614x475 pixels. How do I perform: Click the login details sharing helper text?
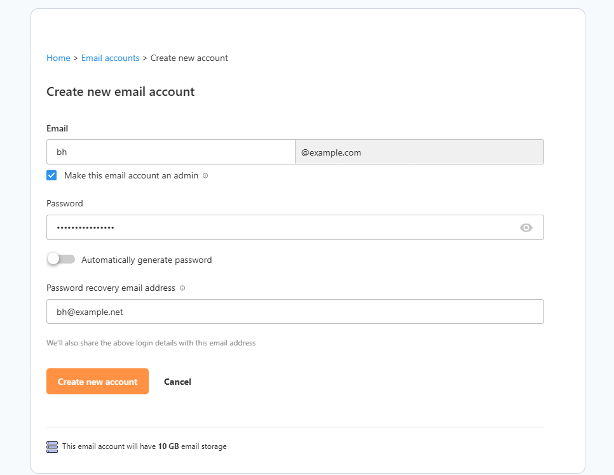pyautogui.click(x=151, y=342)
